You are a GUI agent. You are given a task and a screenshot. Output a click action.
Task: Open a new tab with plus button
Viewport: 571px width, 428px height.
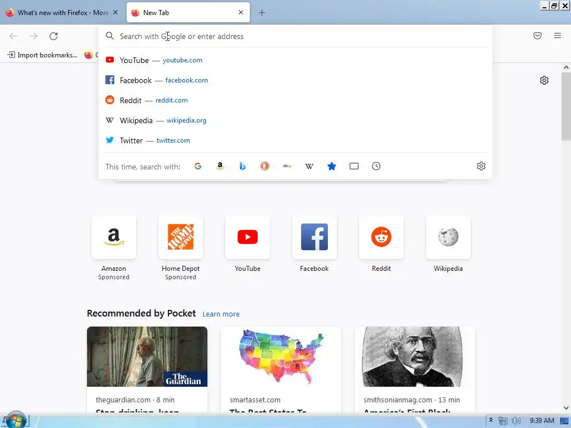click(x=262, y=13)
